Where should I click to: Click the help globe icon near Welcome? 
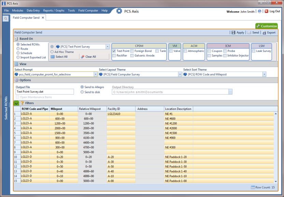coord(259,11)
